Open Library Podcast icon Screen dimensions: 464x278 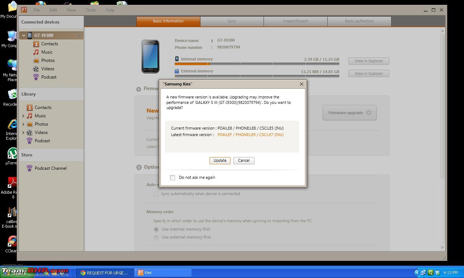pos(29,141)
